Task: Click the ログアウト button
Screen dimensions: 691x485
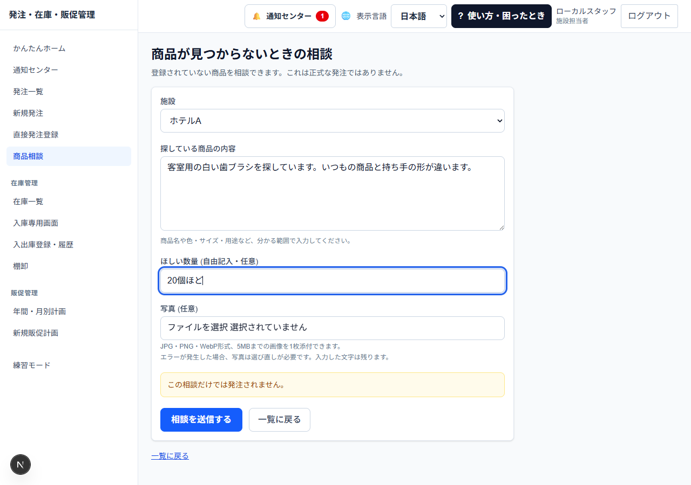Action: (x=649, y=16)
